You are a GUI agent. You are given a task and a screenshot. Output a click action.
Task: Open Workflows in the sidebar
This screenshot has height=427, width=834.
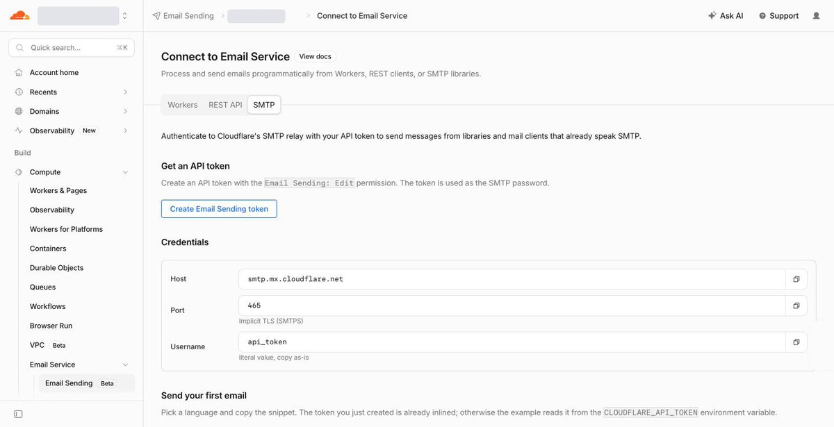point(47,306)
